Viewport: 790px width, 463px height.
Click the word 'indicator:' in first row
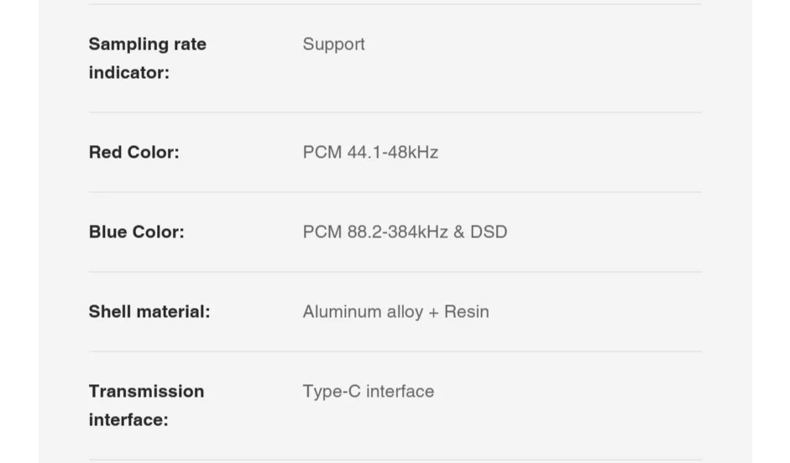tap(129, 72)
